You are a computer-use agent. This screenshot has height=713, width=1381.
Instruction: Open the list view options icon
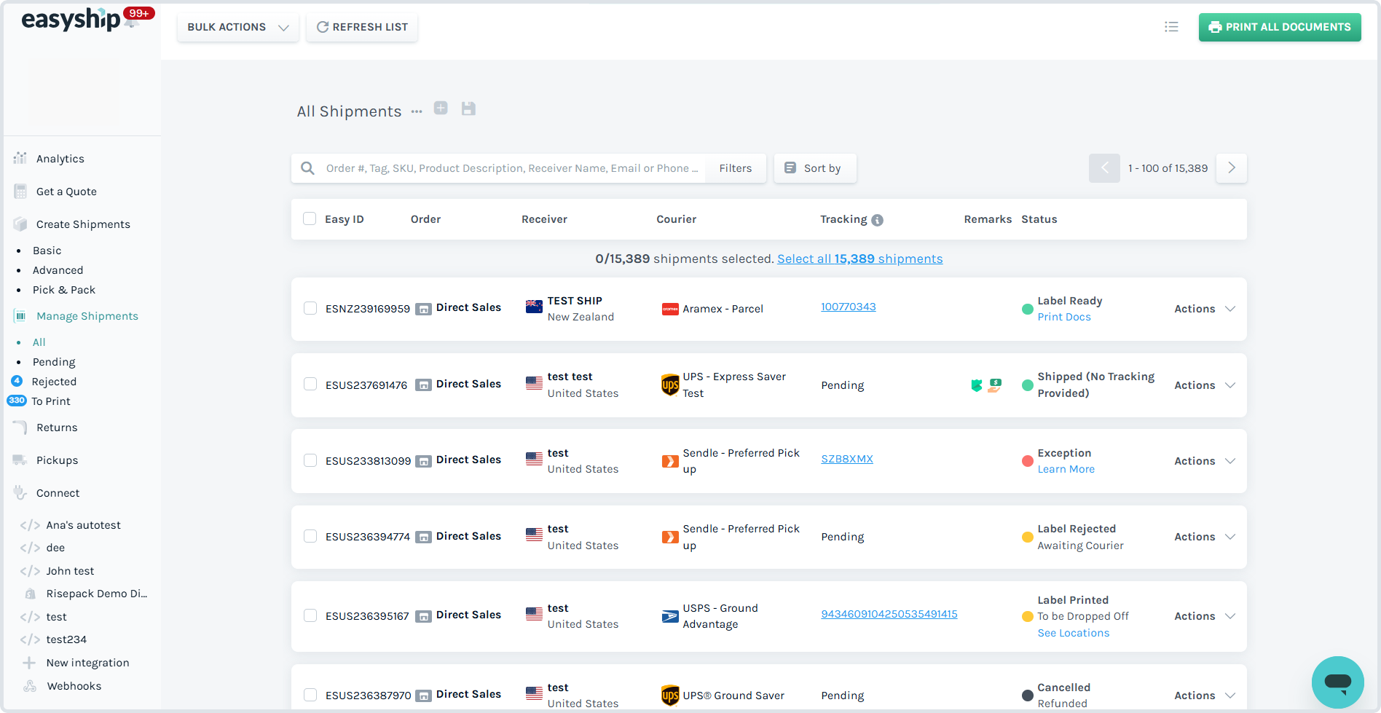point(1171,27)
